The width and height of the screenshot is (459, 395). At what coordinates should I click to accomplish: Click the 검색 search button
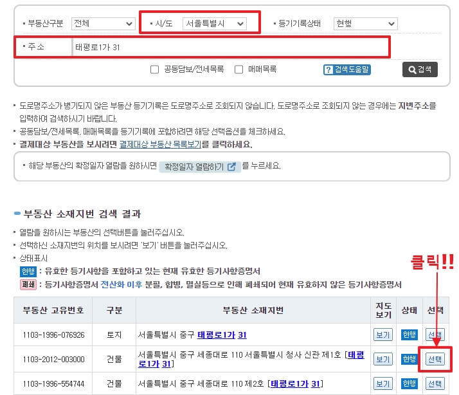420,69
